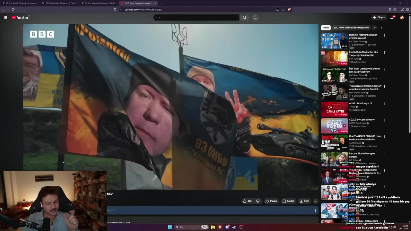
Task: Show more filter chips with right chevron
Action: (381, 28)
